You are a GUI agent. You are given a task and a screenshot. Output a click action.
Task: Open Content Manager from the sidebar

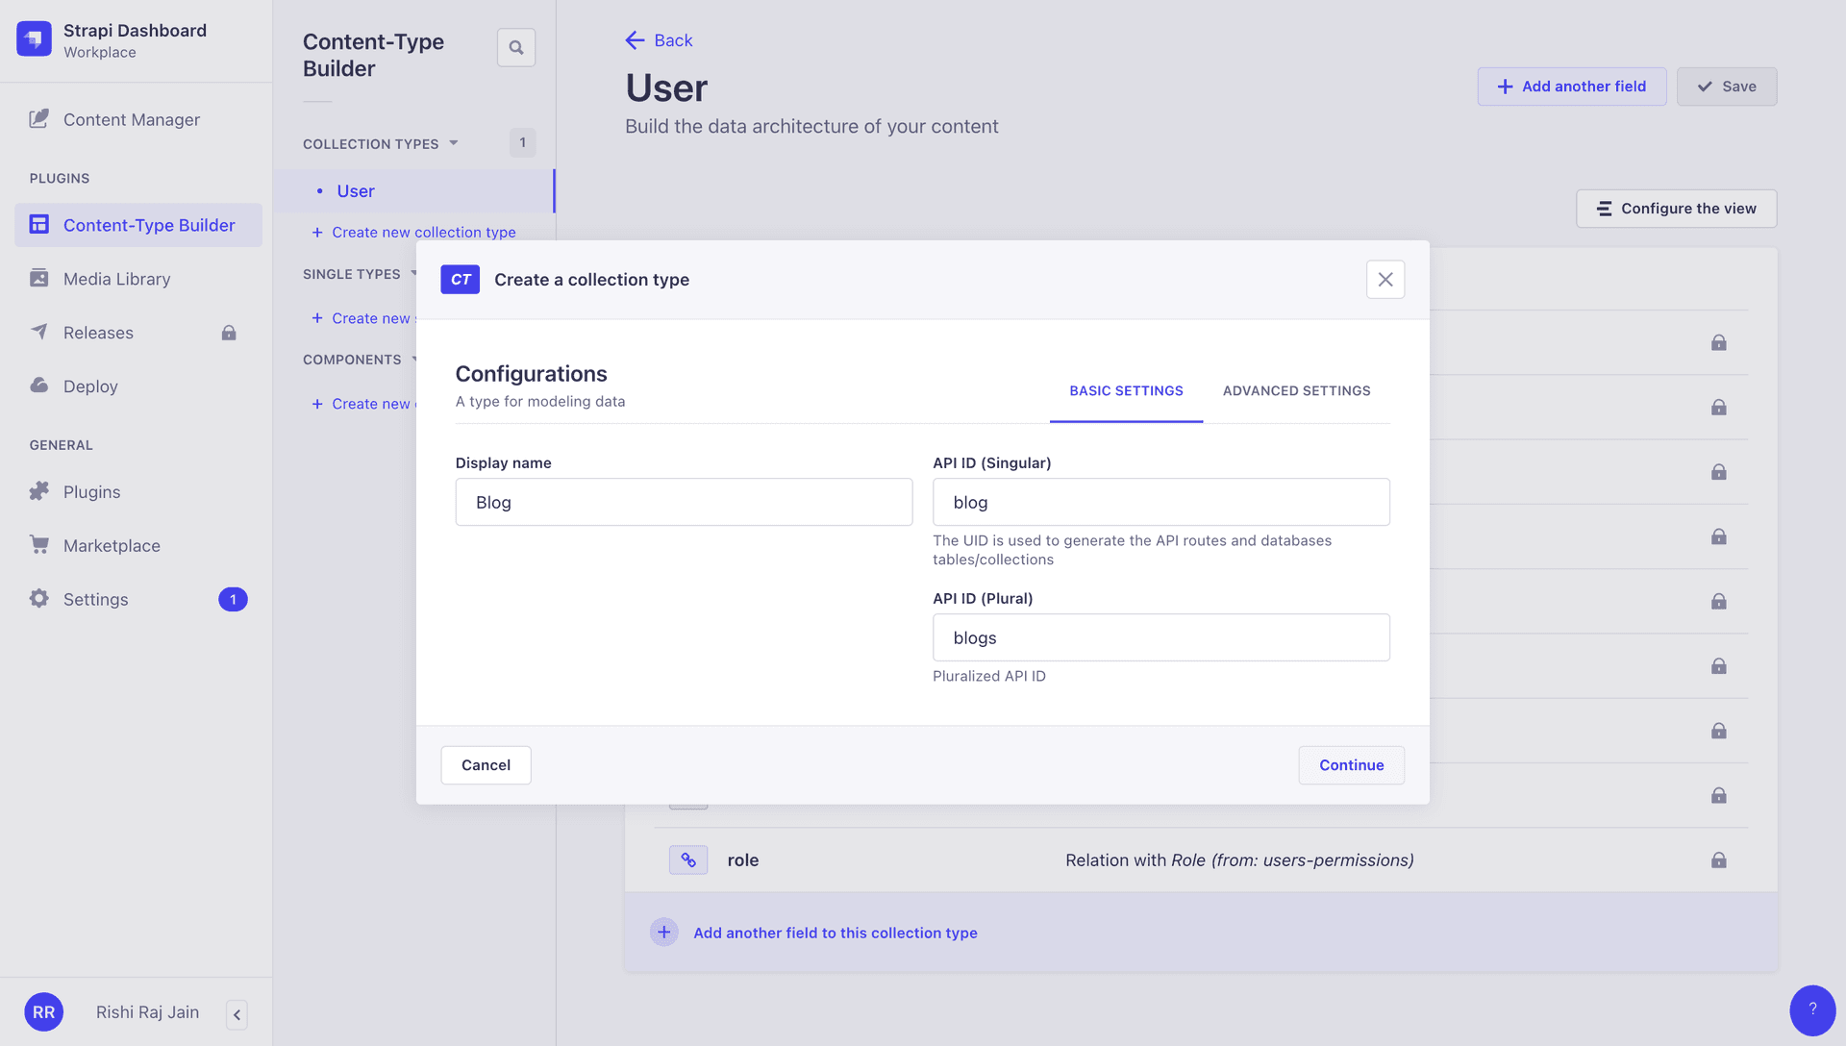pyautogui.click(x=132, y=119)
